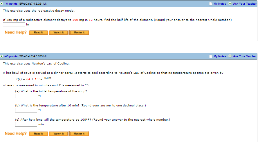Viewport: 258px width, 142px height.
Task: Click Read It for the radioactive decay question
Action: tap(38, 32)
